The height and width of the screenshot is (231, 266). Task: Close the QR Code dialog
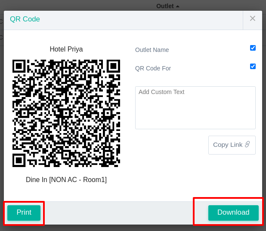252,18
